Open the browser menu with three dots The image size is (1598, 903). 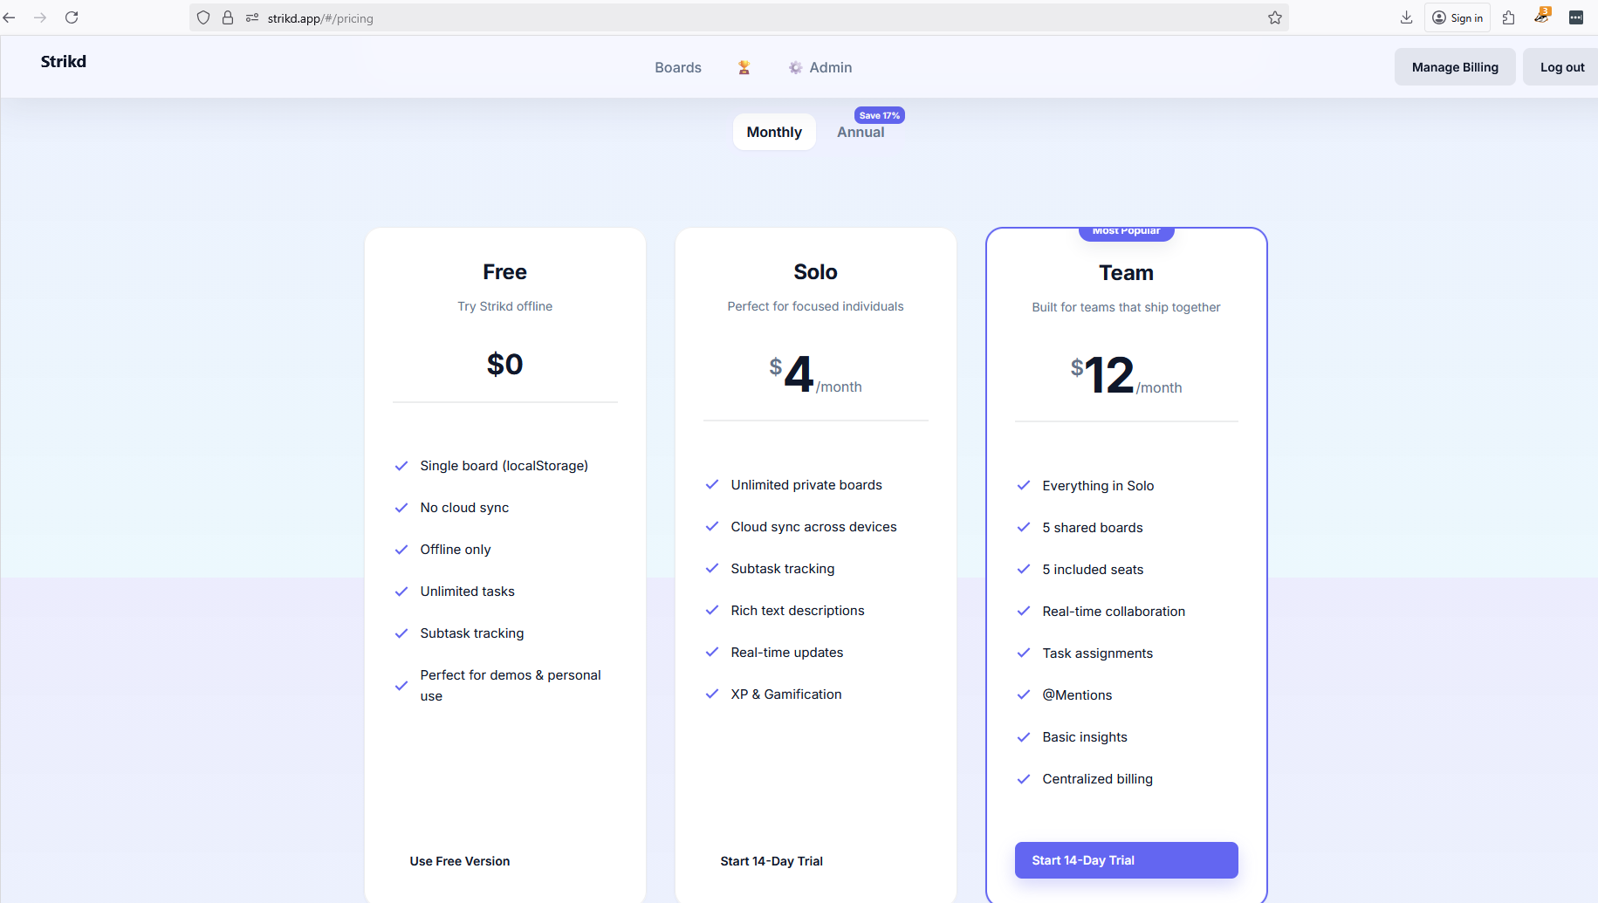(x=1576, y=17)
